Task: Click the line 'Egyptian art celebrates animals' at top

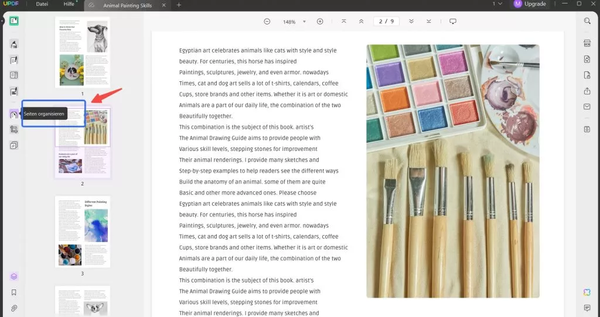Action: (x=258, y=50)
